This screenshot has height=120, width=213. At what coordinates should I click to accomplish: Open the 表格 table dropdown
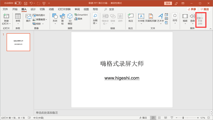(x=18, y=19)
